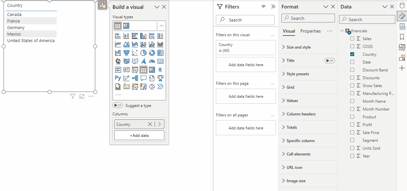407x191 pixels.
Task: Pick the scatter chart visual type
Action: 135,53
